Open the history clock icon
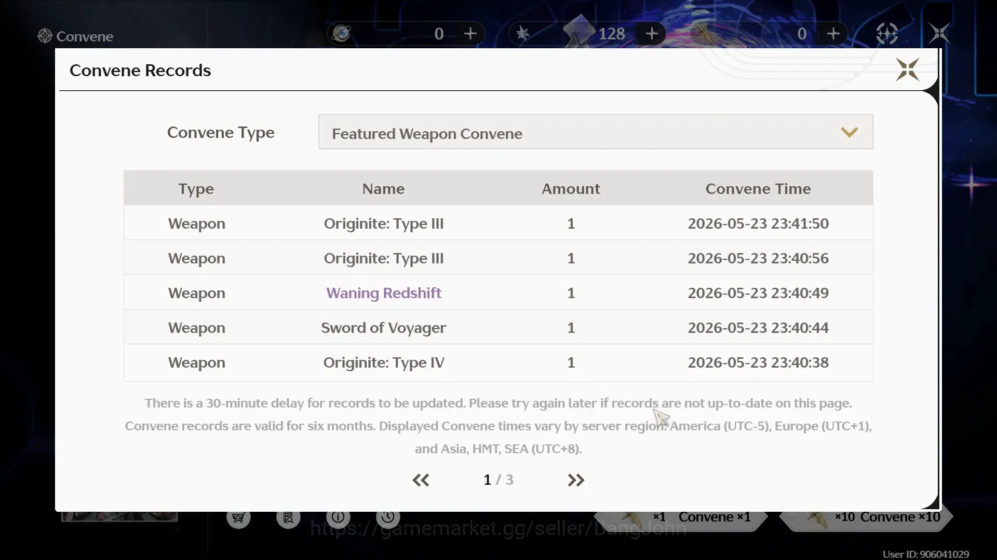Screen dimensions: 997x560 pyautogui.click(x=388, y=517)
